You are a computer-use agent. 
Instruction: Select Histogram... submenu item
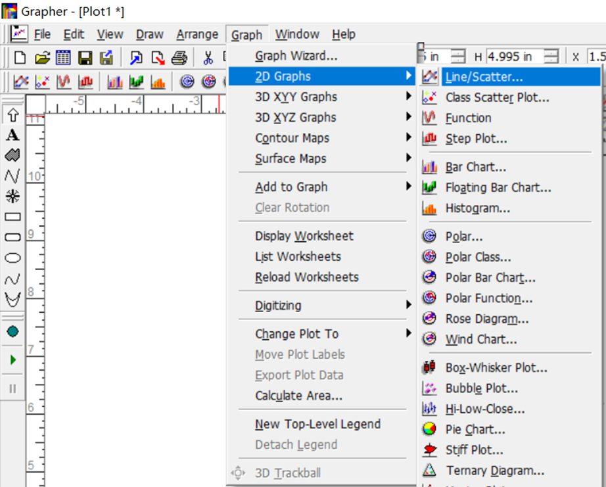click(x=510, y=208)
